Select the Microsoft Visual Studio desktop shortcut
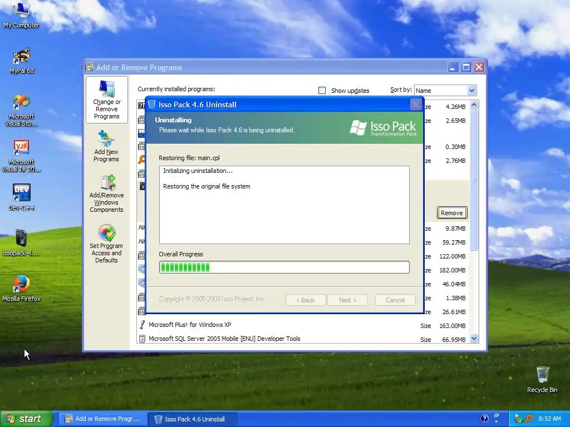570x427 pixels. 21,110
